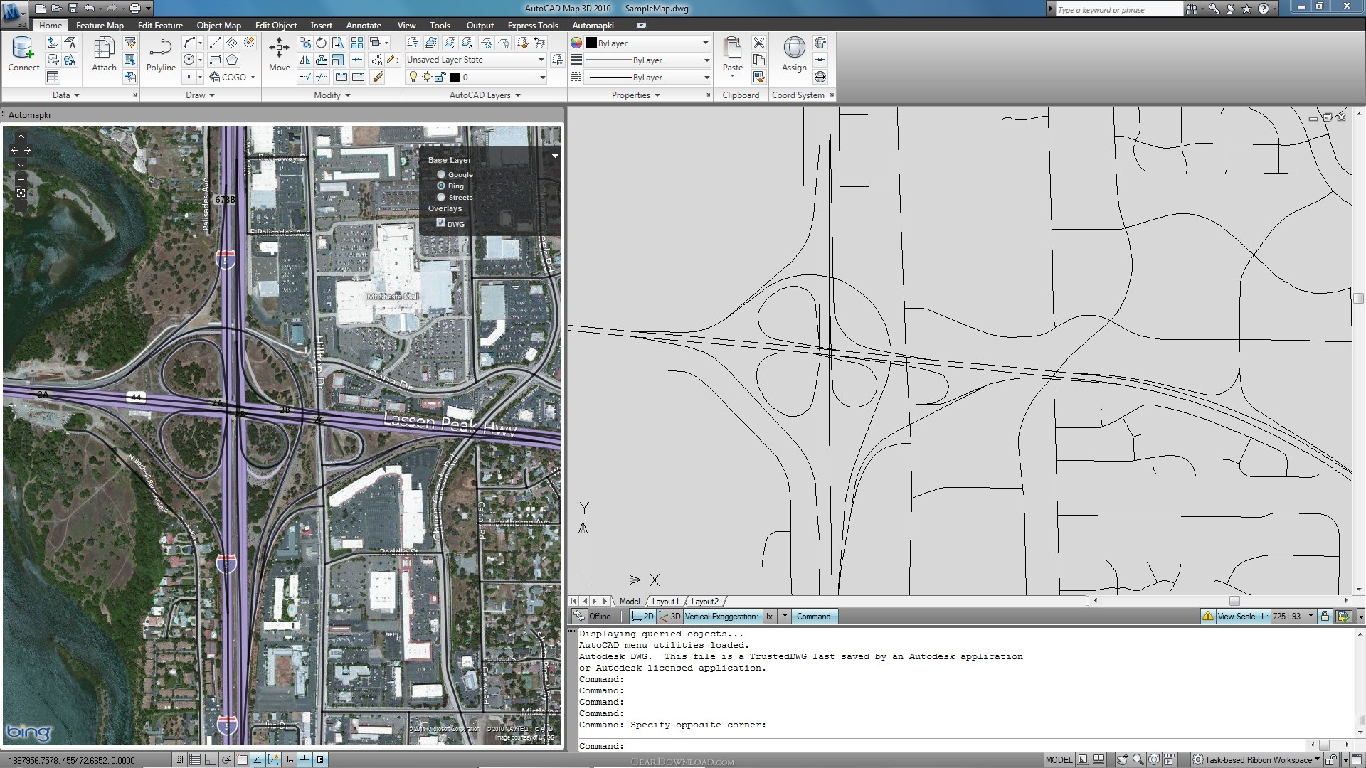Click the Undo arrow in quick access toolbar

(90, 9)
